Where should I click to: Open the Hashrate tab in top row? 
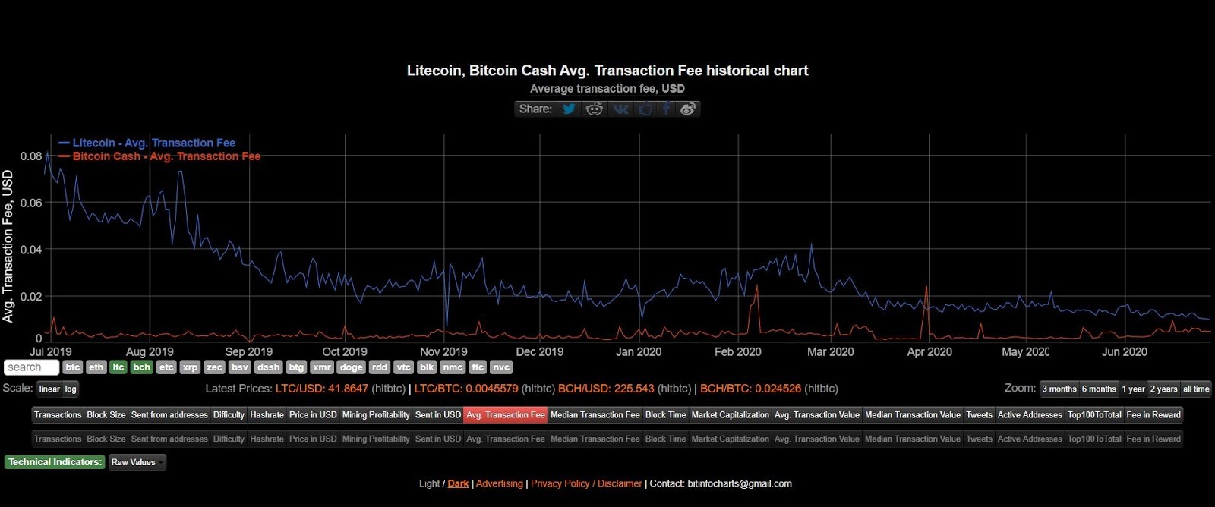click(x=267, y=415)
